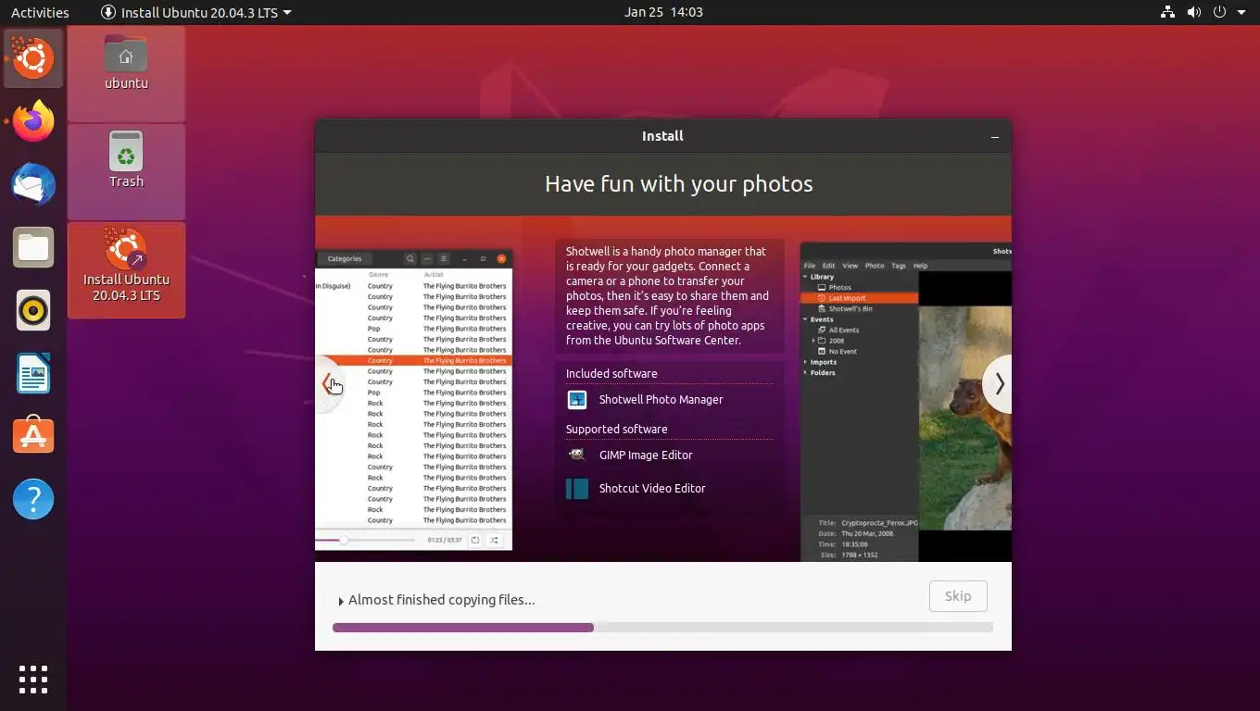1260x711 pixels.
Task: Launch Firefox from the dock
Action: pyautogui.click(x=33, y=121)
